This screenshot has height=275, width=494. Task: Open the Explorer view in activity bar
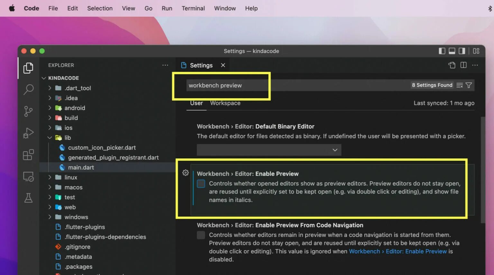[x=28, y=68]
